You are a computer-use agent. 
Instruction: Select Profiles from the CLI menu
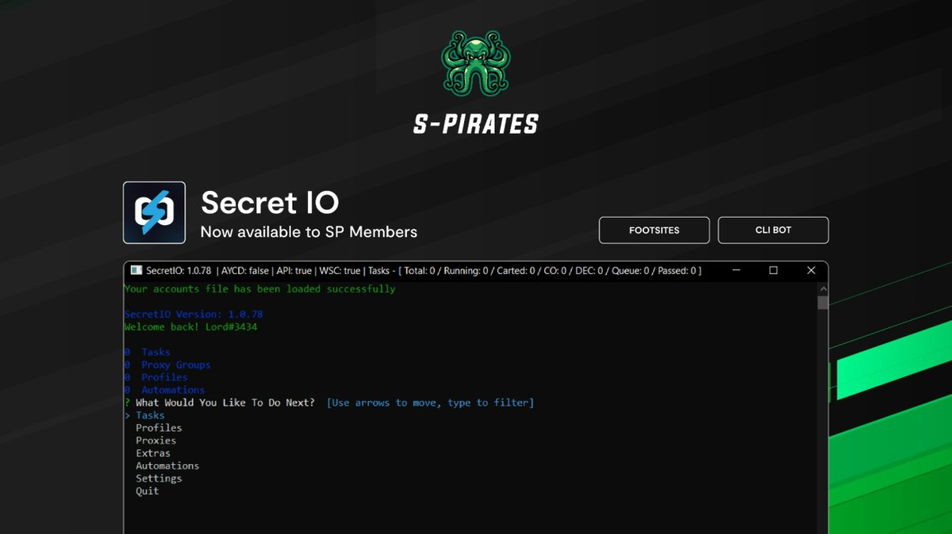click(x=159, y=427)
